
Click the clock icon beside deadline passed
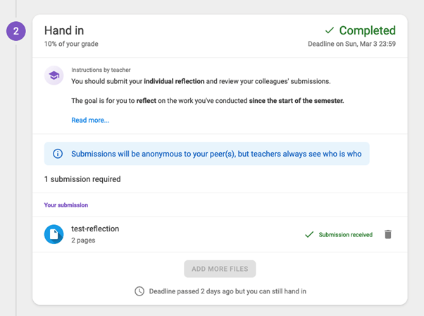point(139,291)
